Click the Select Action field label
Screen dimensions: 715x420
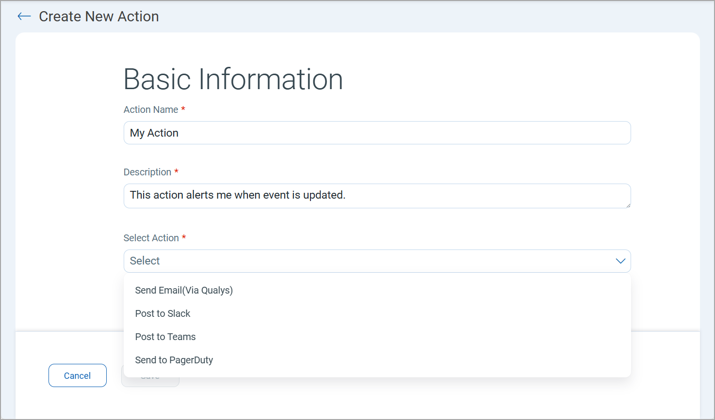click(151, 238)
